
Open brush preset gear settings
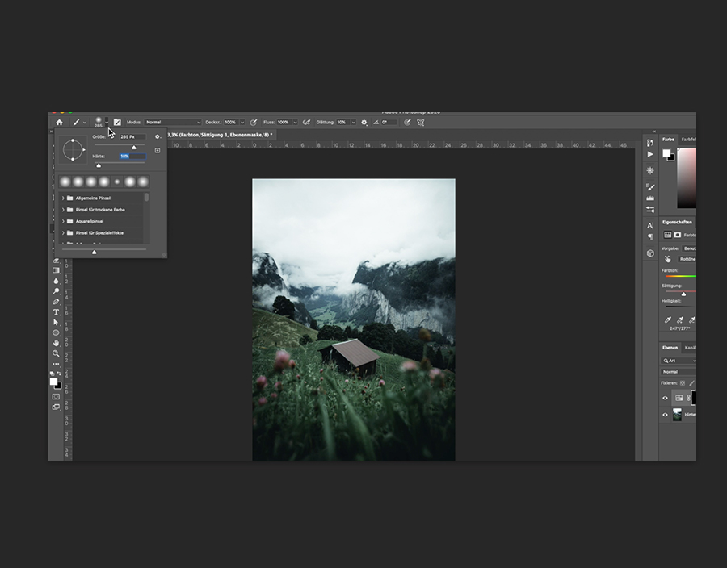point(158,137)
